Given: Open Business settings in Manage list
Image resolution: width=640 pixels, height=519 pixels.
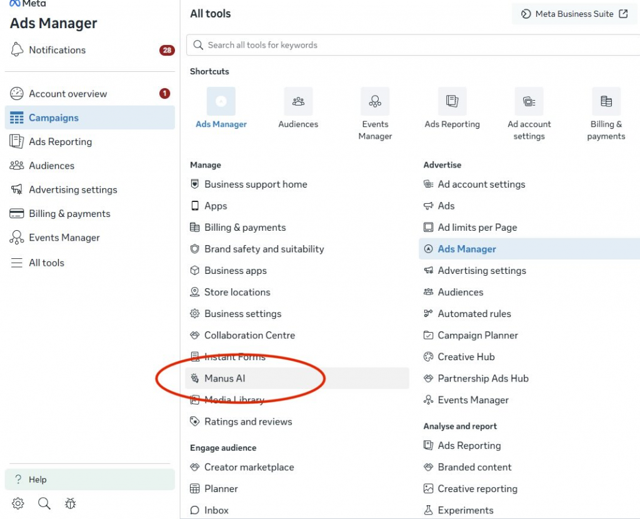Looking at the screenshot, I should pos(242,314).
